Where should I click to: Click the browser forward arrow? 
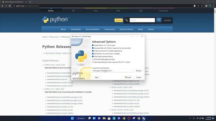[6, 6]
